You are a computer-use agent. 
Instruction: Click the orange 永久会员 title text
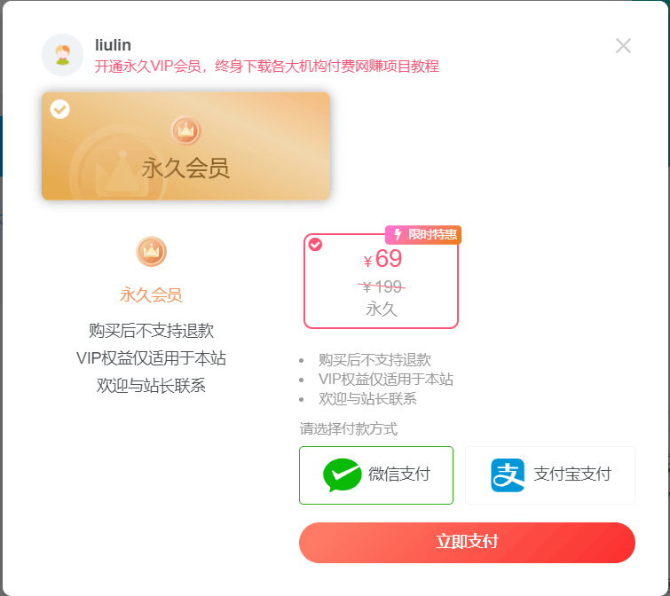point(151,295)
